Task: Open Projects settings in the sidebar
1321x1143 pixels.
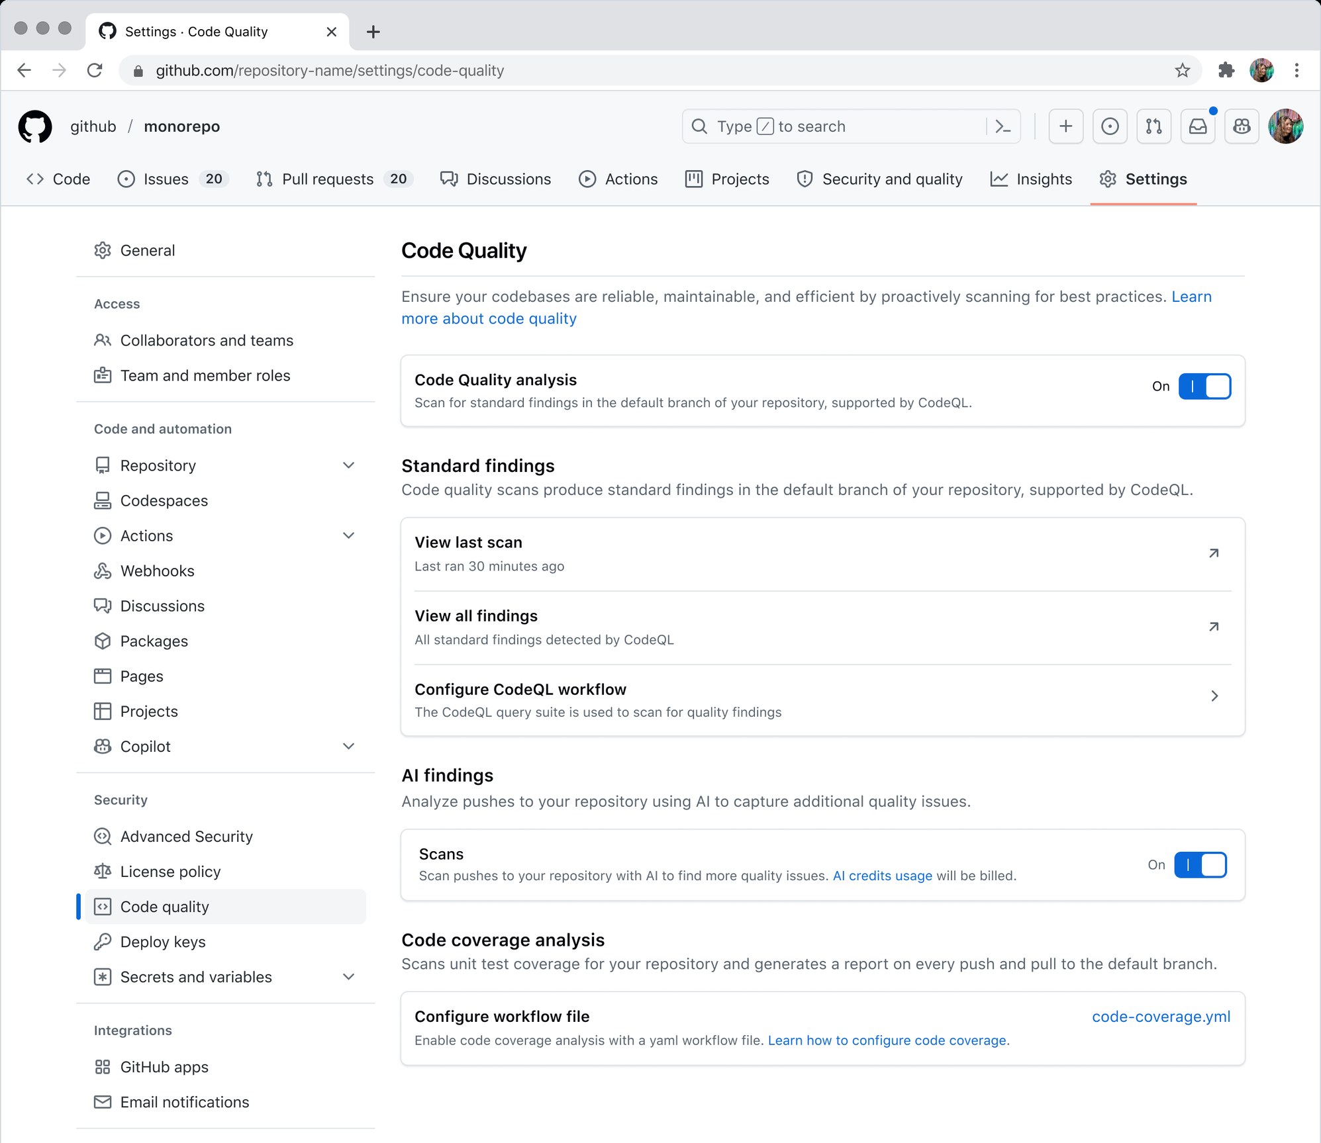Action: tap(226, 711)
